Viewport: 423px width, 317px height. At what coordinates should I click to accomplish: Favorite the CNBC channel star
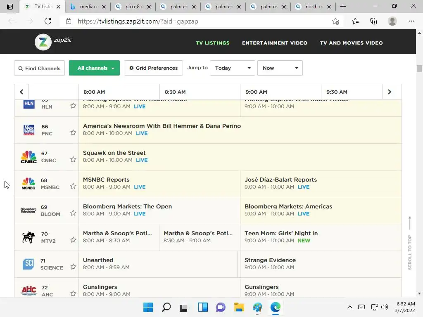73,159
